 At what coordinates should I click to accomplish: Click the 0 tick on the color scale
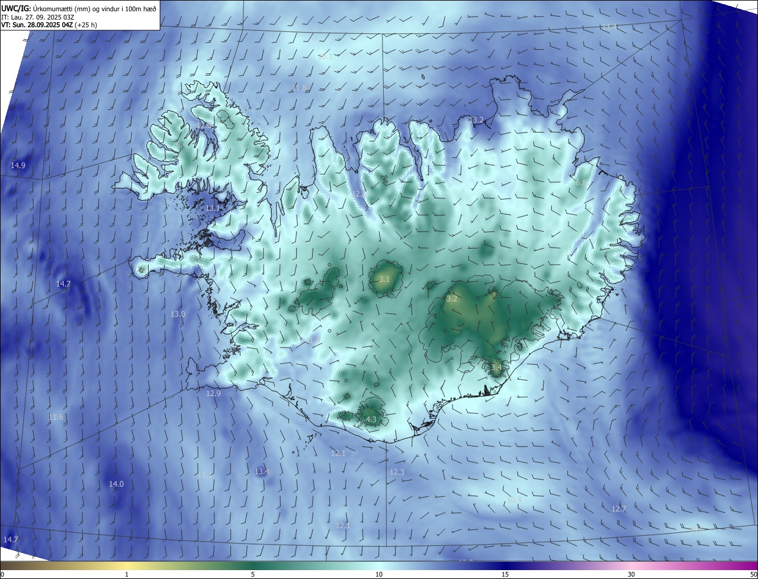tap(2, 574)
